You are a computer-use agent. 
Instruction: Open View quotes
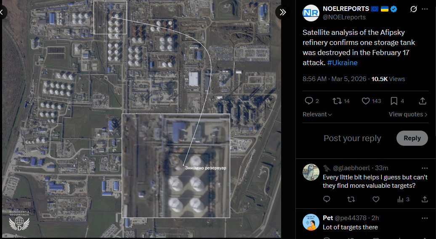pos(408,114)
